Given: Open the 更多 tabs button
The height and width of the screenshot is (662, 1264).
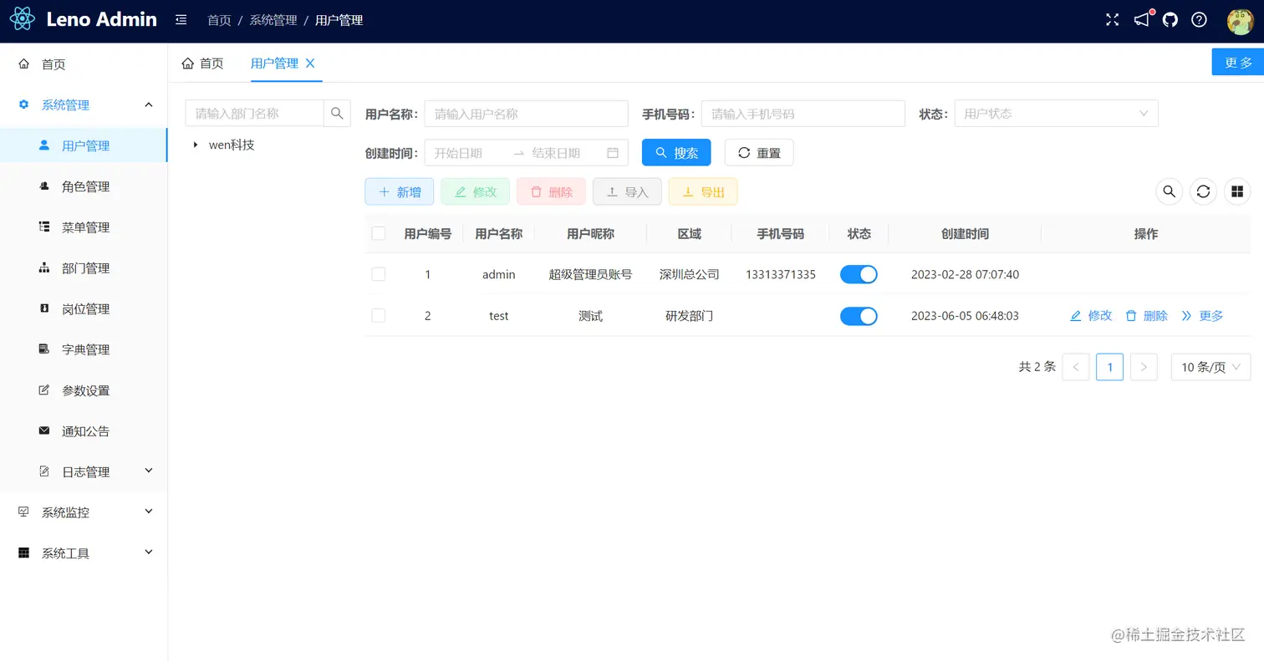Looking at the screenshot, I should click(x=1238, y=62).
